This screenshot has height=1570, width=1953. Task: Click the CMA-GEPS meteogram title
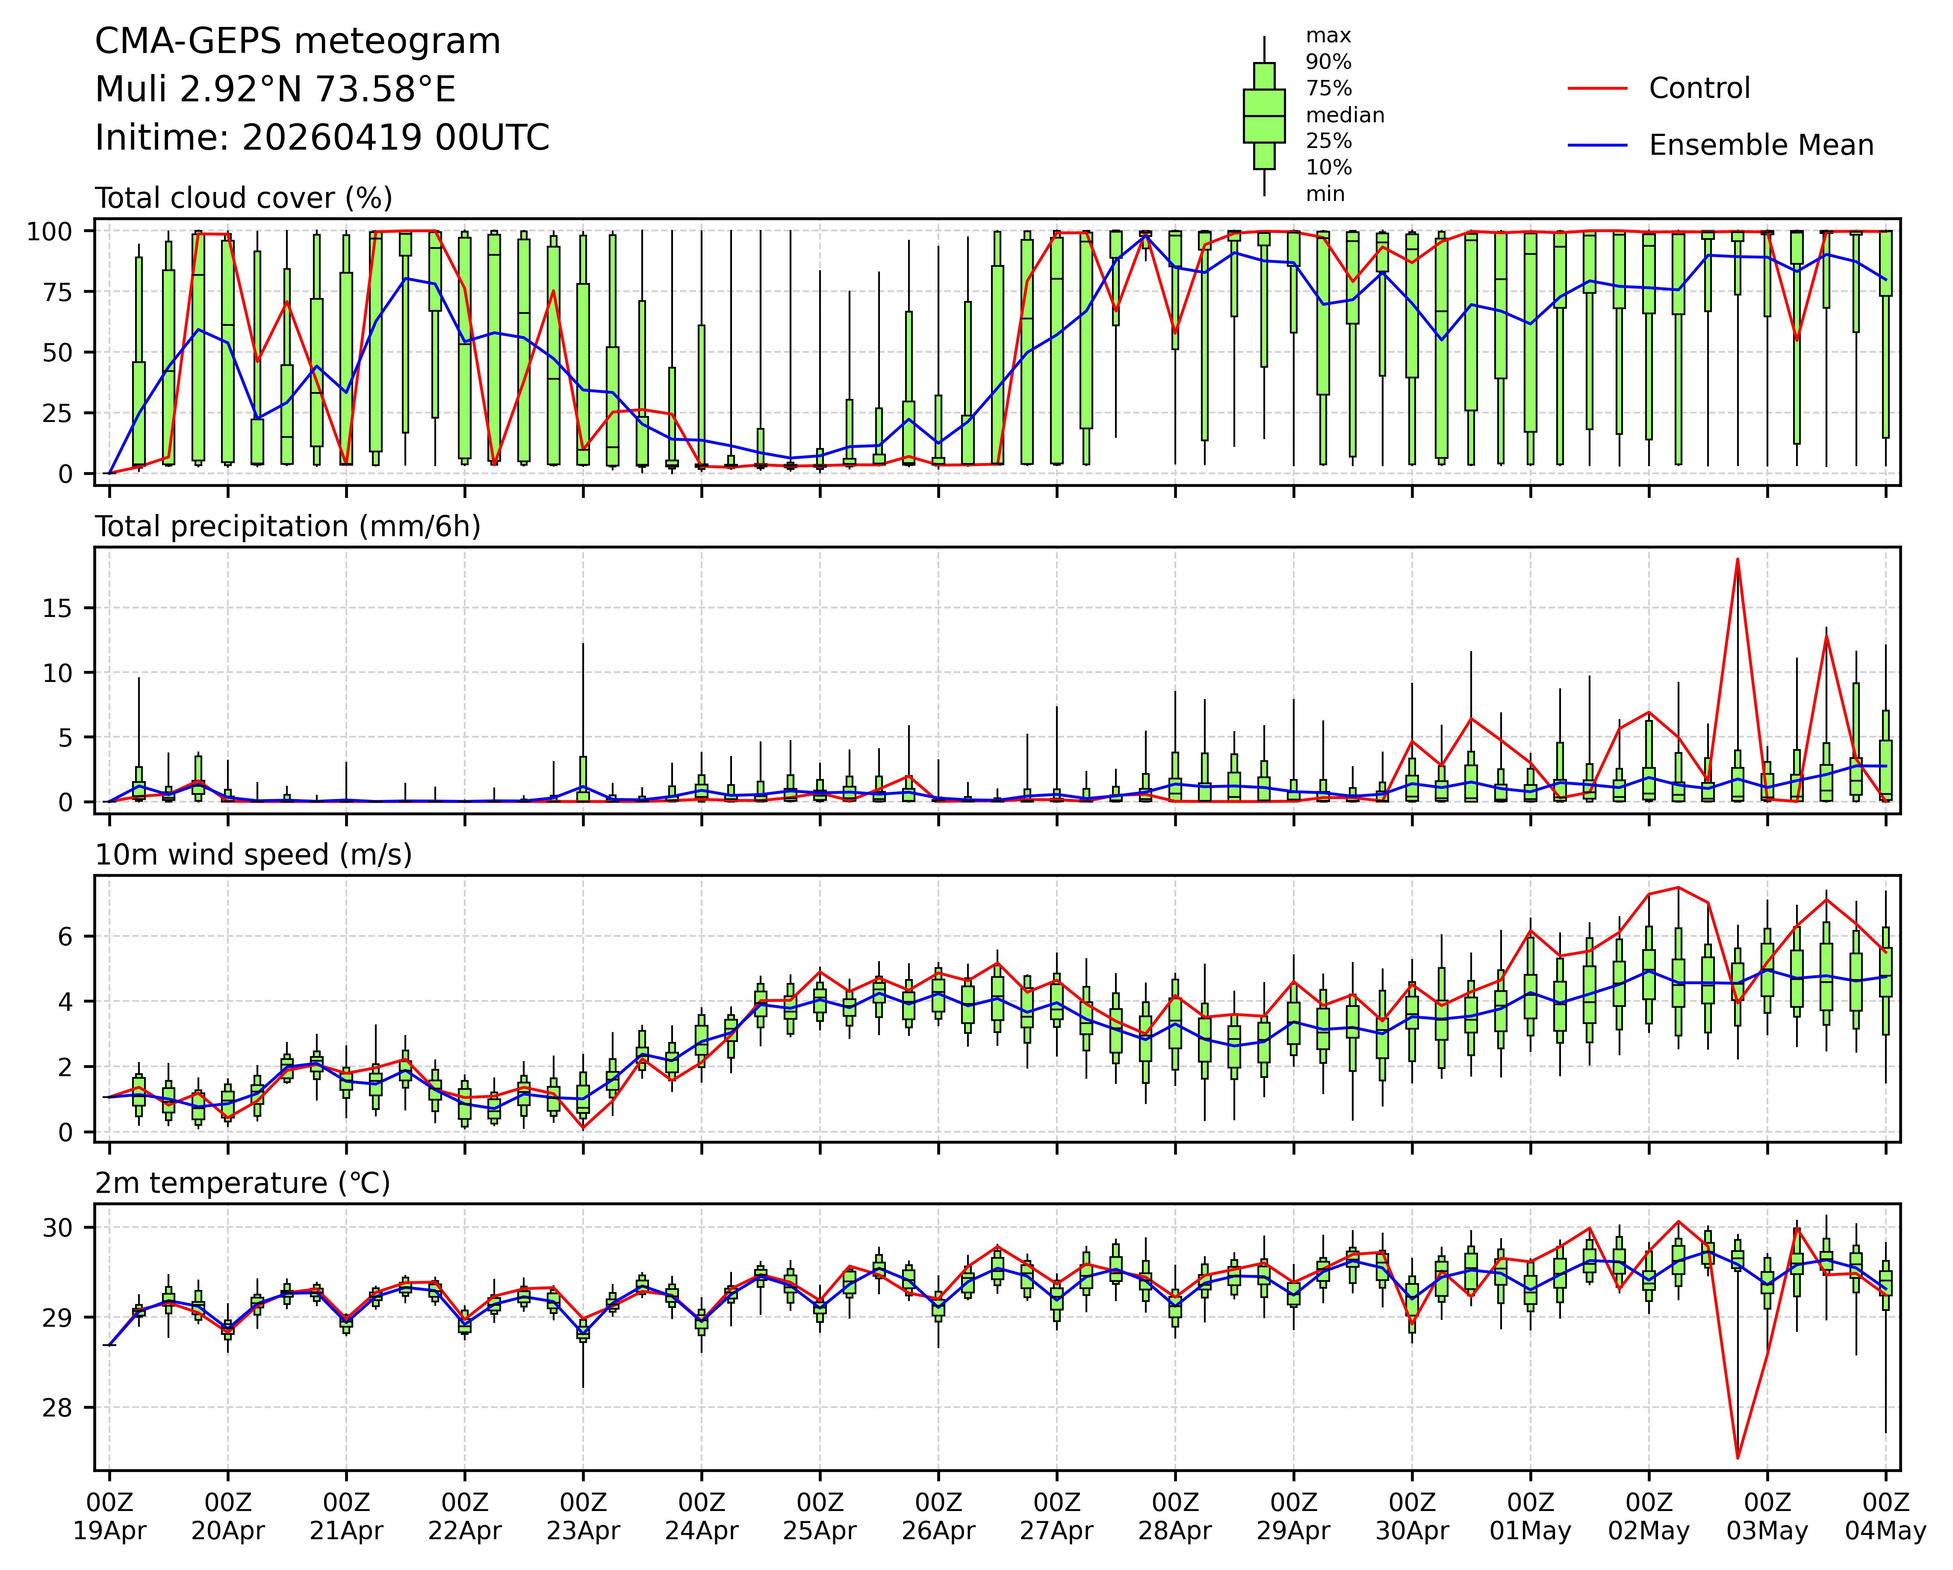tap(297, 41)
